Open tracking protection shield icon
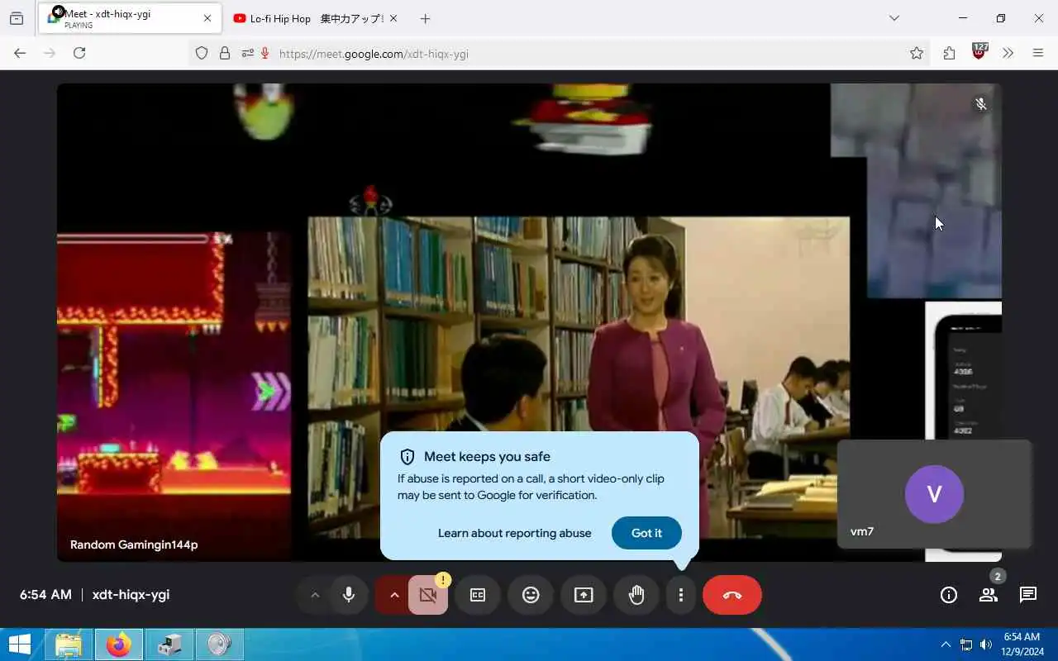1058x661 pixels. [x=202, y=54]
